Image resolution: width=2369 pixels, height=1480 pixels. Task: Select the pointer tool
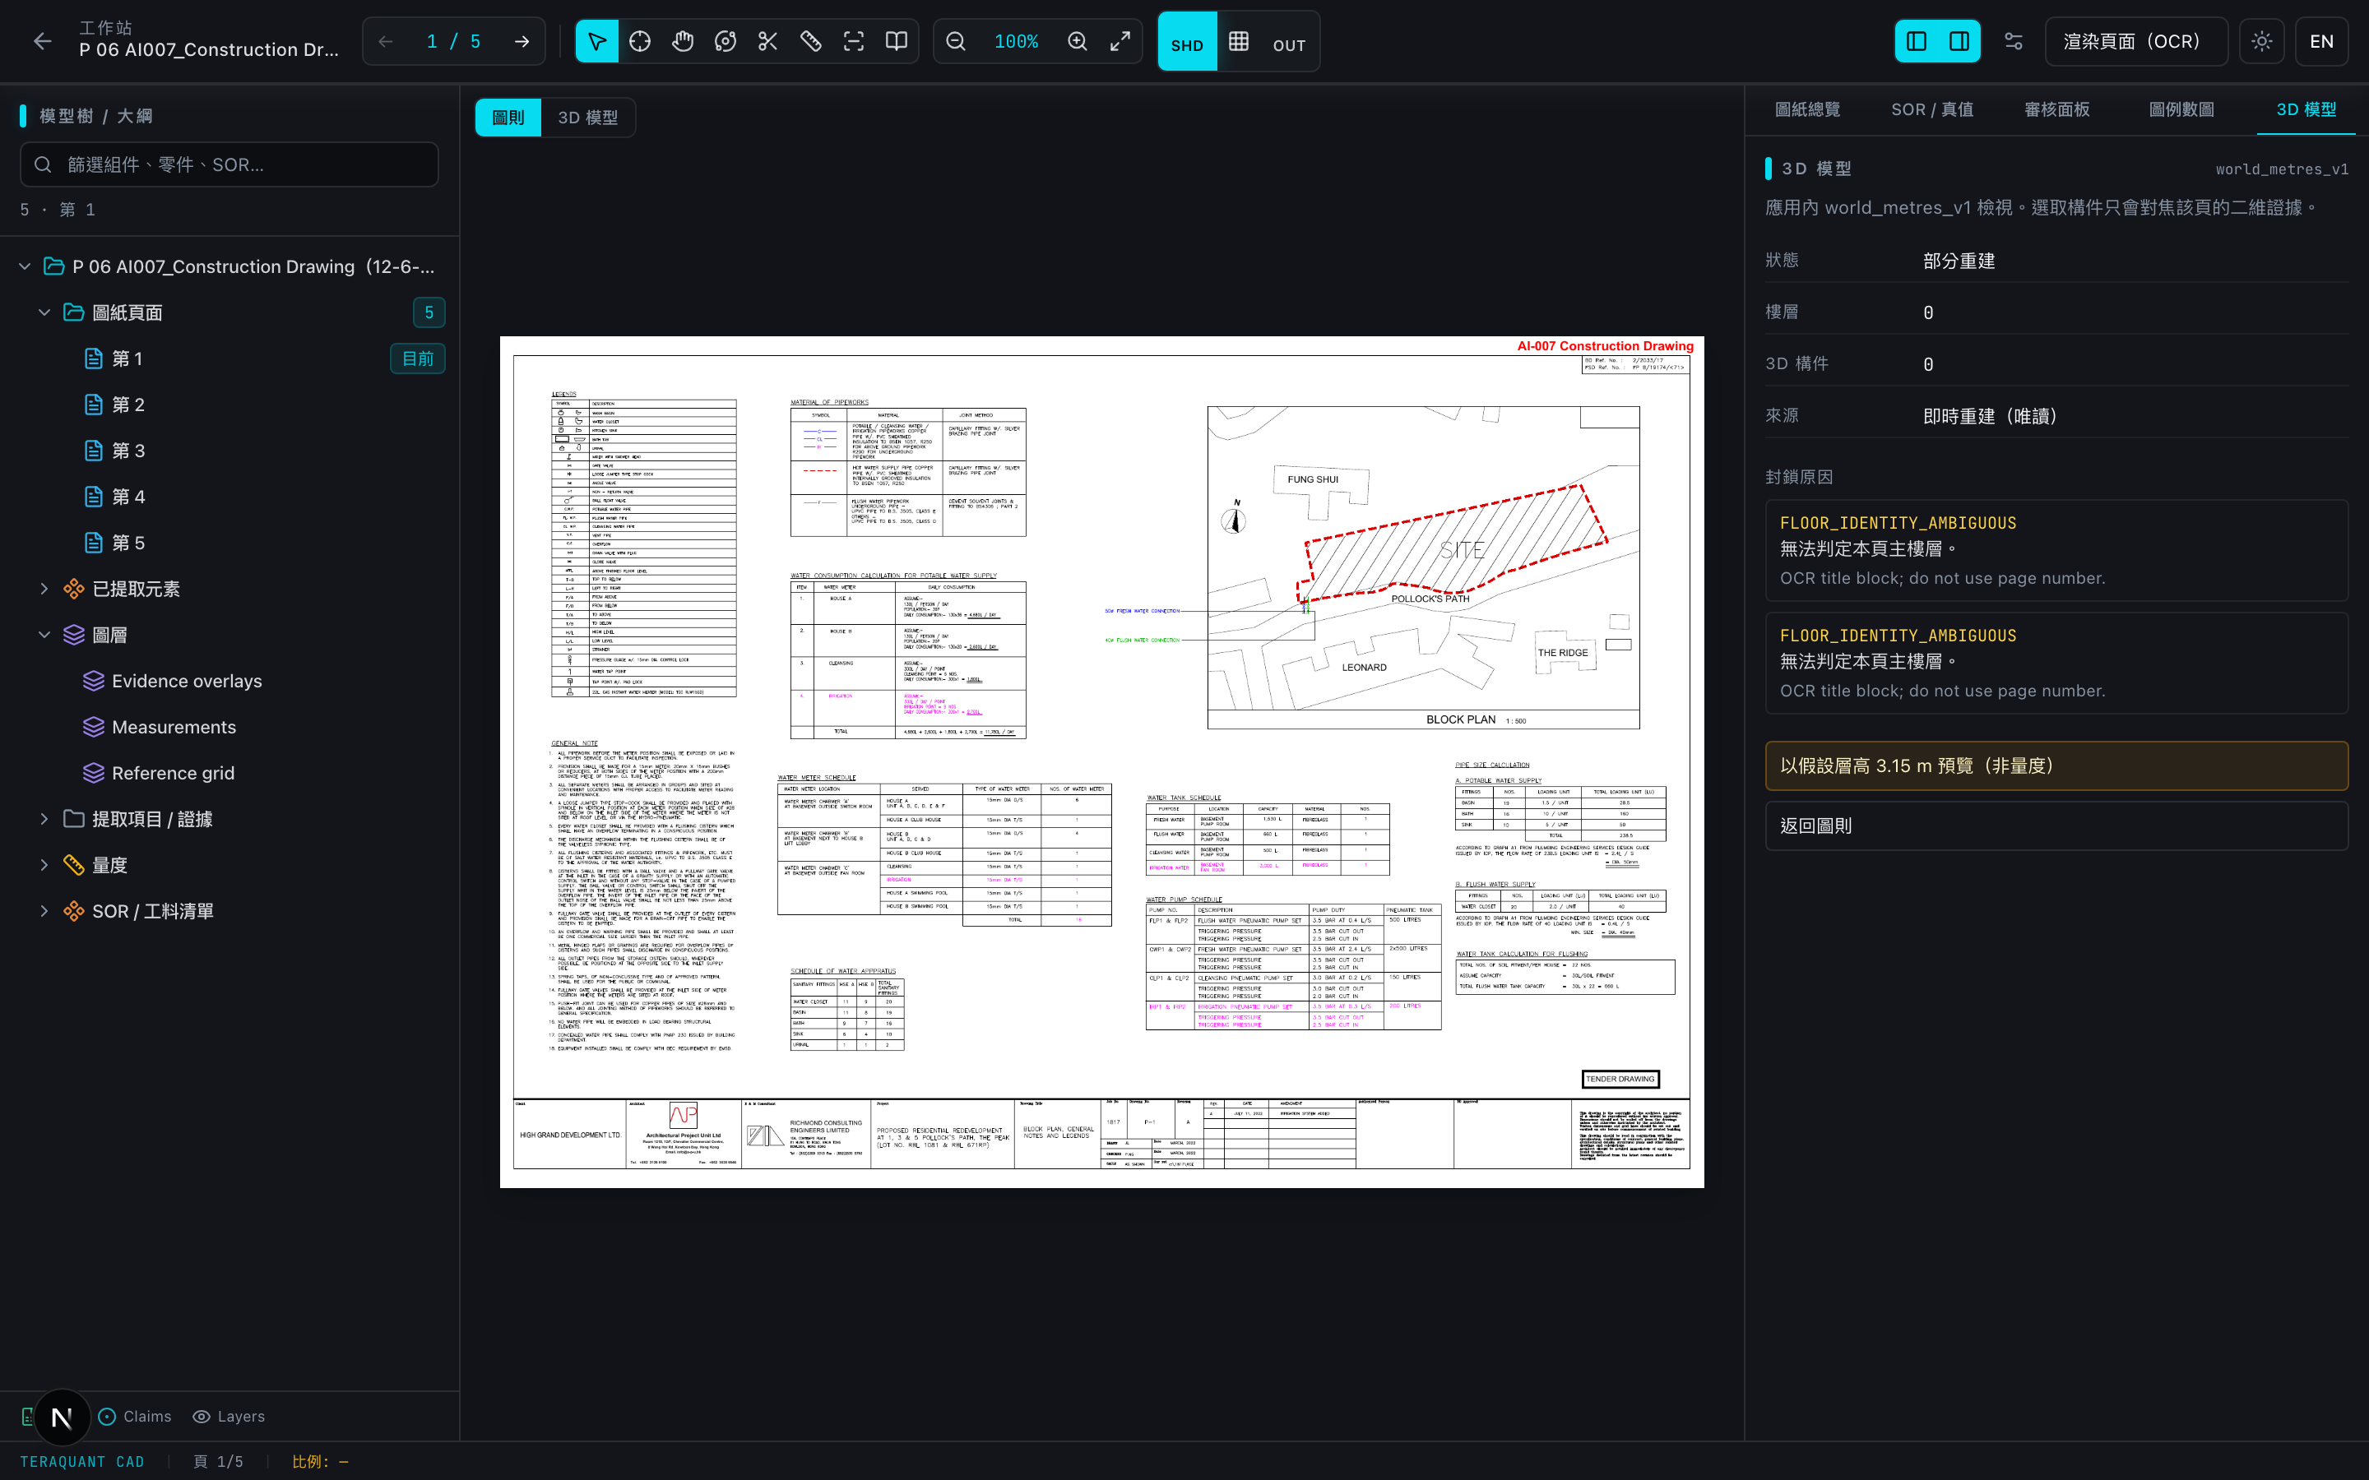pyautogui.click(x=597, y=41)
